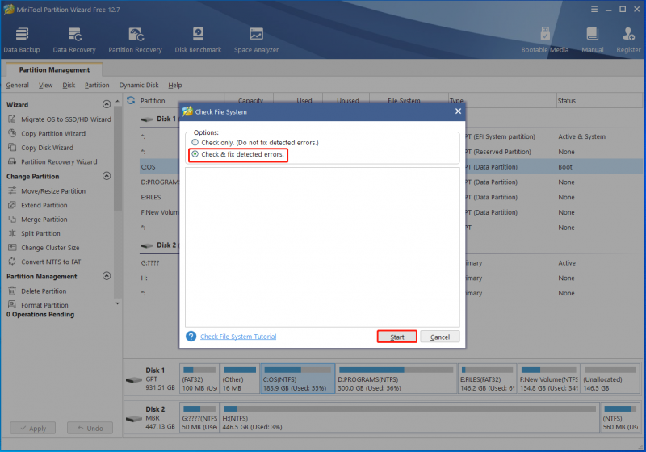Image resolution: width=646 pixels, height=452 pixels.
Task: Open the Partition menu
Action: (x=97, y=86)
